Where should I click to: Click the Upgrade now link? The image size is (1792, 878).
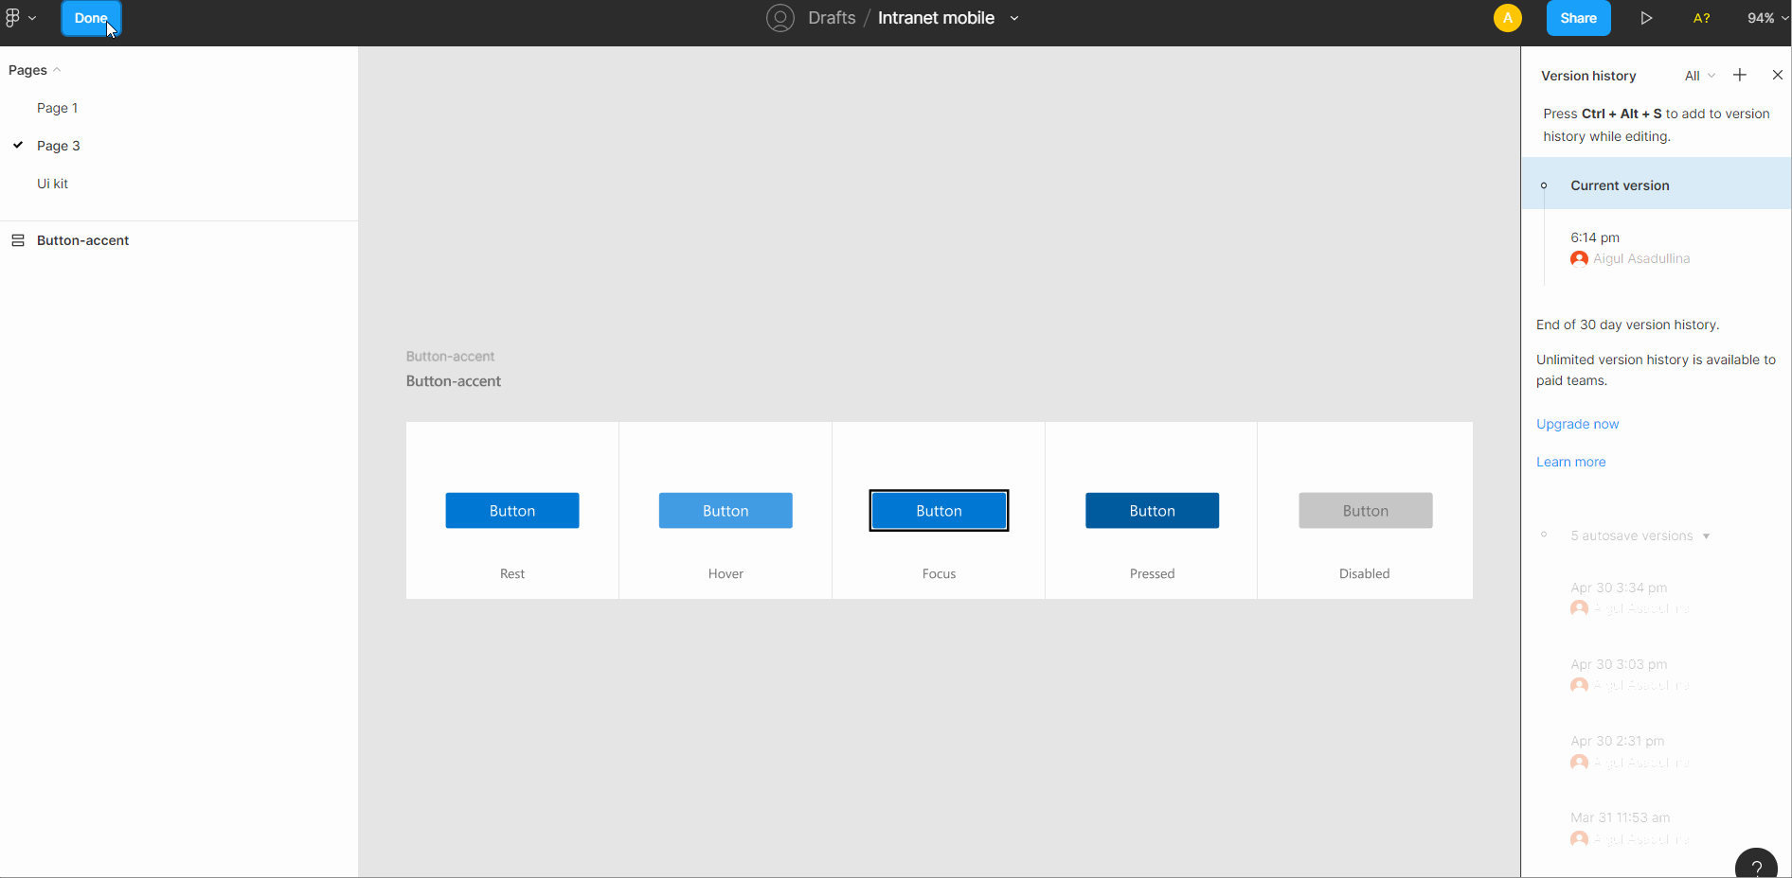click(x=1577, y=424)
